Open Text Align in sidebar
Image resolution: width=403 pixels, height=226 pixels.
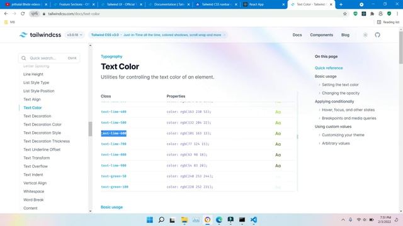(32, 99)
